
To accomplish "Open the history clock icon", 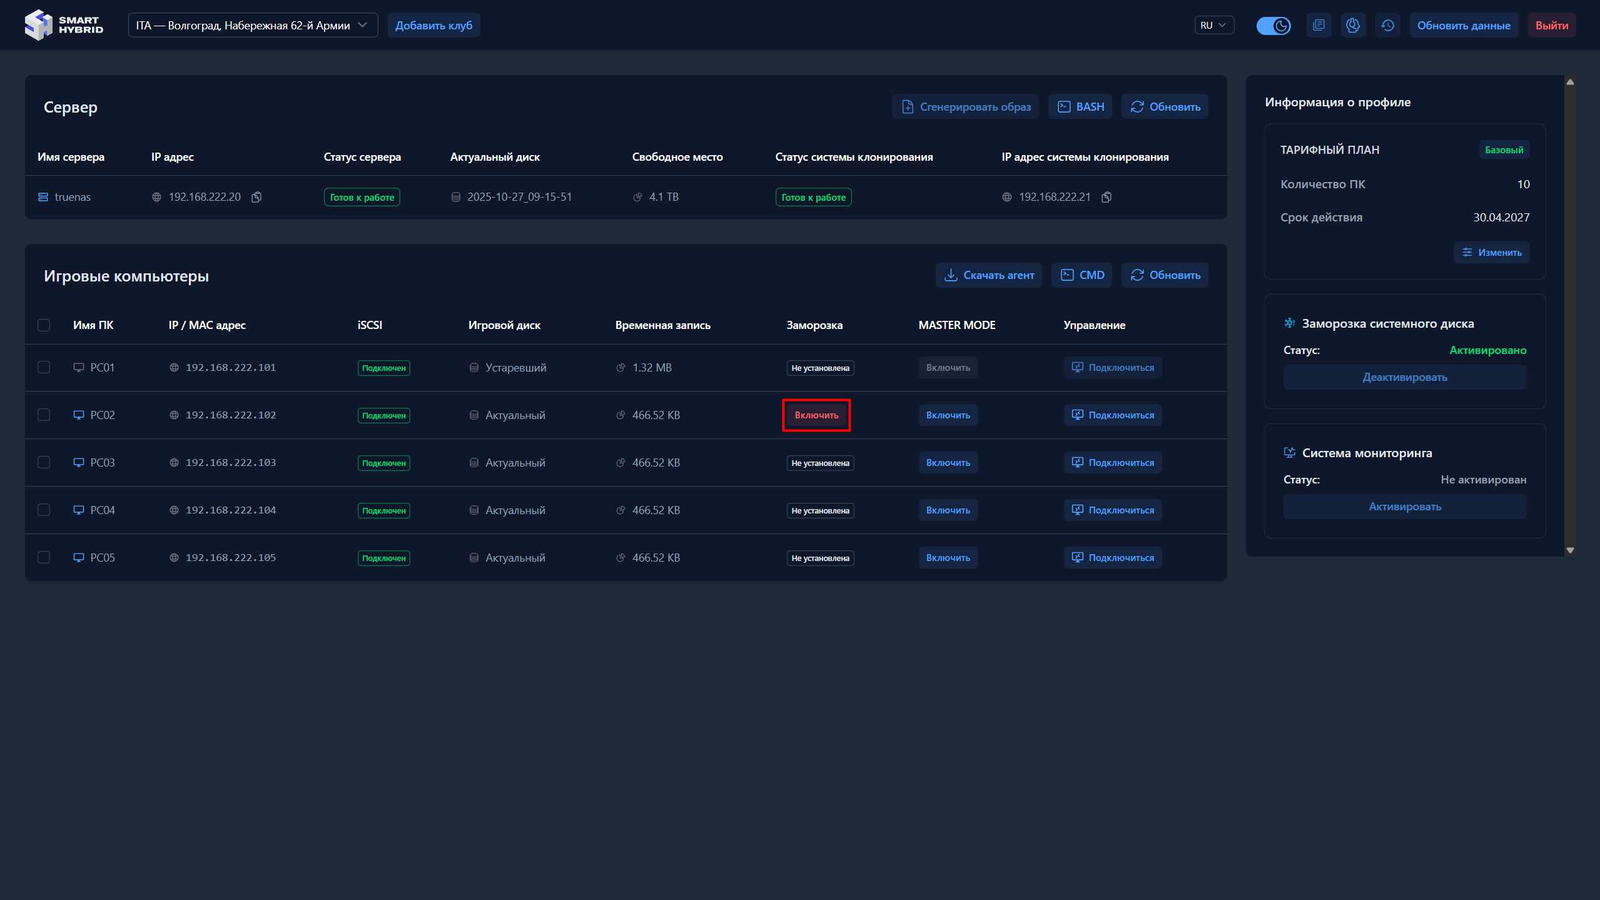I will 1387,26.
